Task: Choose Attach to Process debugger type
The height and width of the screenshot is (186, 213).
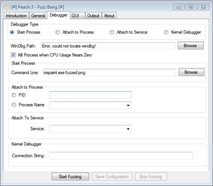Action: click(x=58, y=32)
